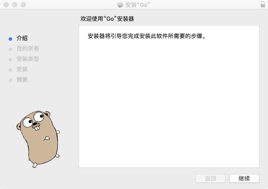Viewport: 268px width, 189px height.
Task: Select the 安装 step in sidebar
Action: [22, 69]
